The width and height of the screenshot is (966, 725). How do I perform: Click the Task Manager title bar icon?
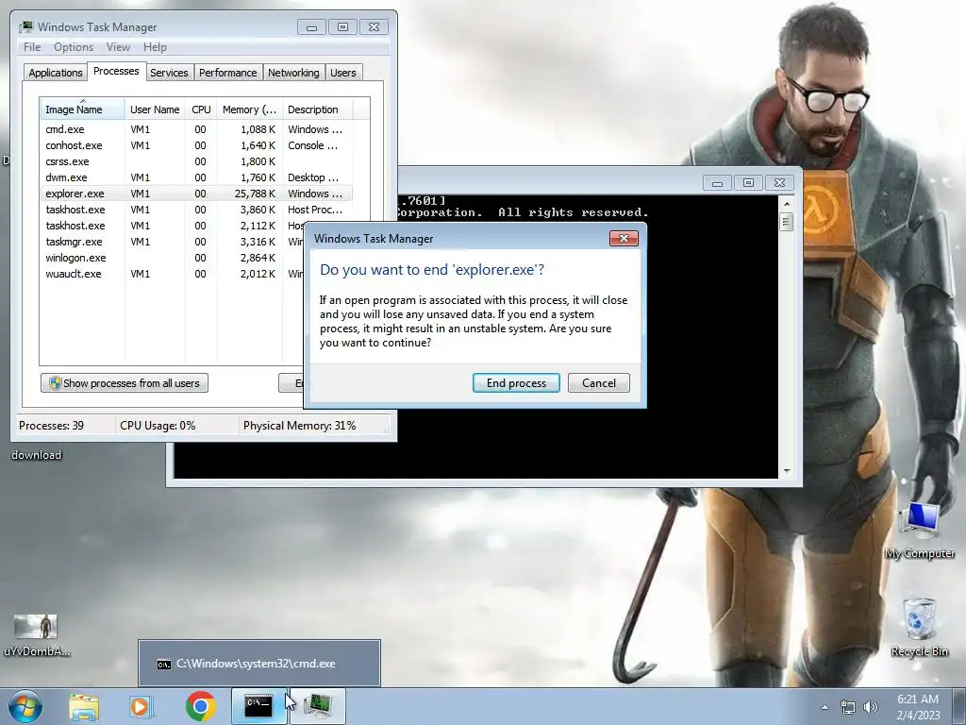(25, 26)
